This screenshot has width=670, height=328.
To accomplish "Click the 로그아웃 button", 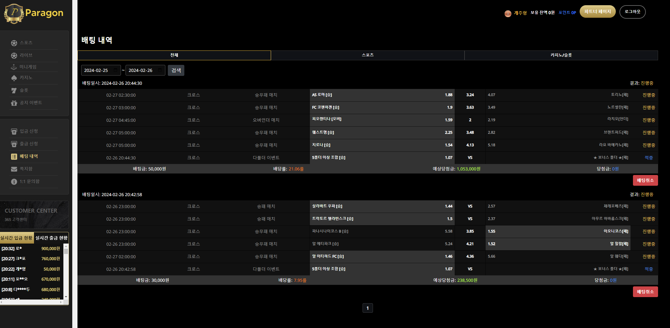I will (x=632, y=12).
